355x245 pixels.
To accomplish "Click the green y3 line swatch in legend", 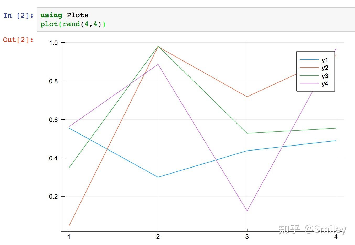I will [x=309, y=76].
